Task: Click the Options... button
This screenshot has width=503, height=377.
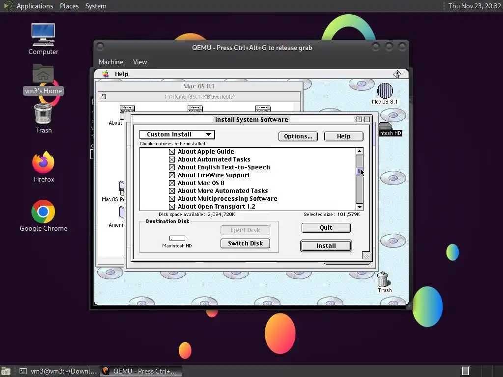Action: click(x=298, y=136)
